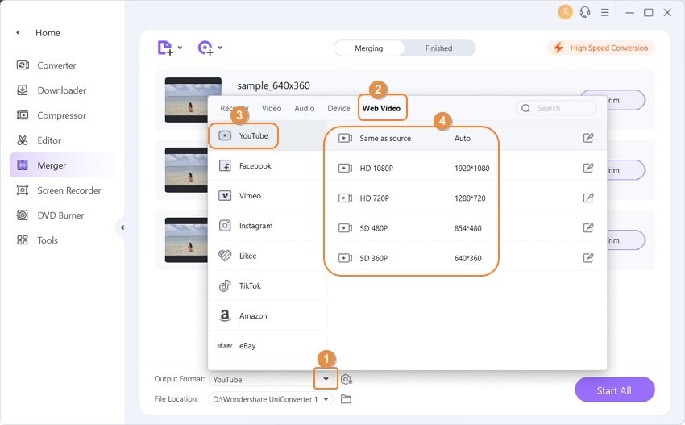Open the Downloader section icon
This screenshot has height=425, width=685.
click(x=23, y=90)
